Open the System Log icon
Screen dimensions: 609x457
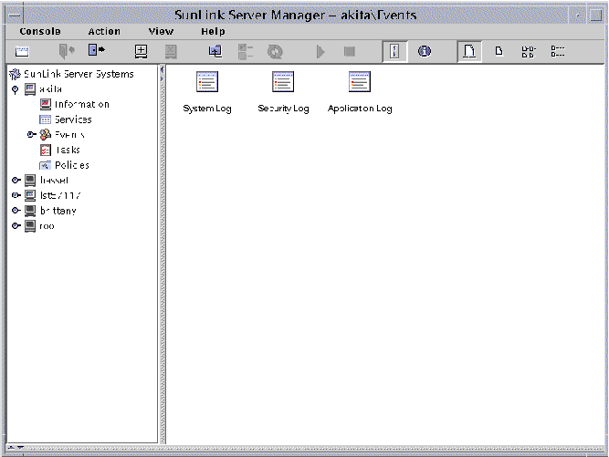coord(207,81)
